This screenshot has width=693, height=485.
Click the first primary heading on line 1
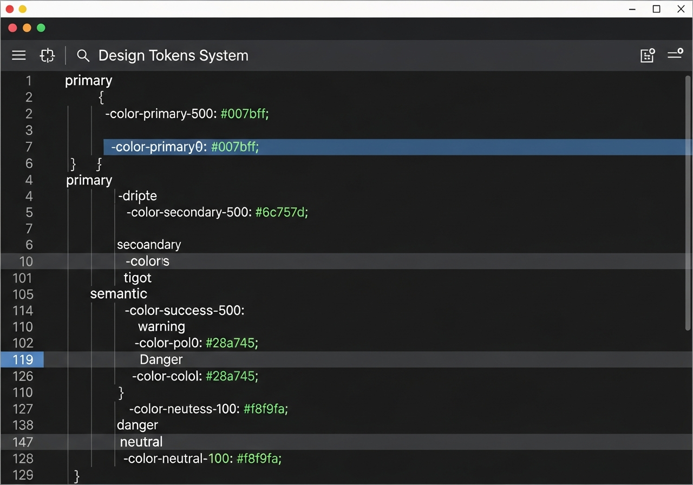click(88, 81)
